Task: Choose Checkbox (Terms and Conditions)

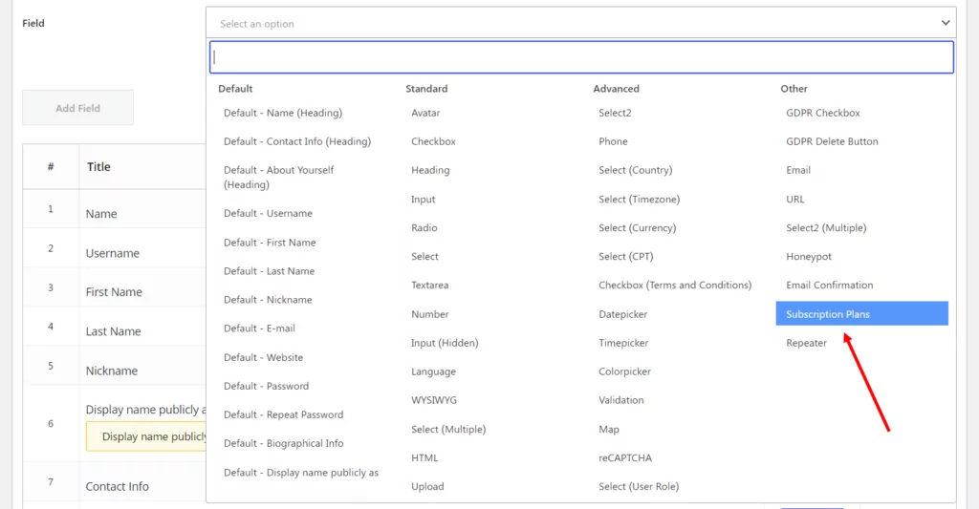Action: tap(675, 286)
